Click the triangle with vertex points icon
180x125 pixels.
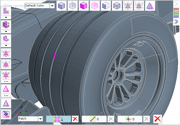click(6, 103)
